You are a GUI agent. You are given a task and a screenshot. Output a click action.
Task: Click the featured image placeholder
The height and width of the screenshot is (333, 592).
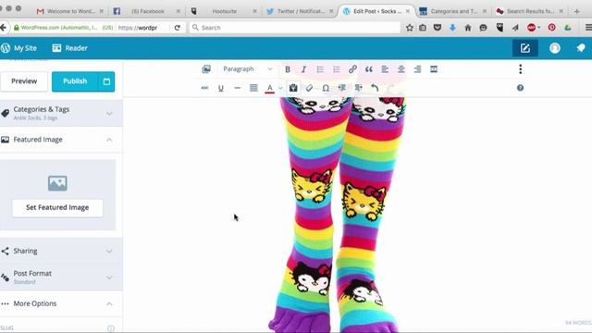click(x=57, y=183)
